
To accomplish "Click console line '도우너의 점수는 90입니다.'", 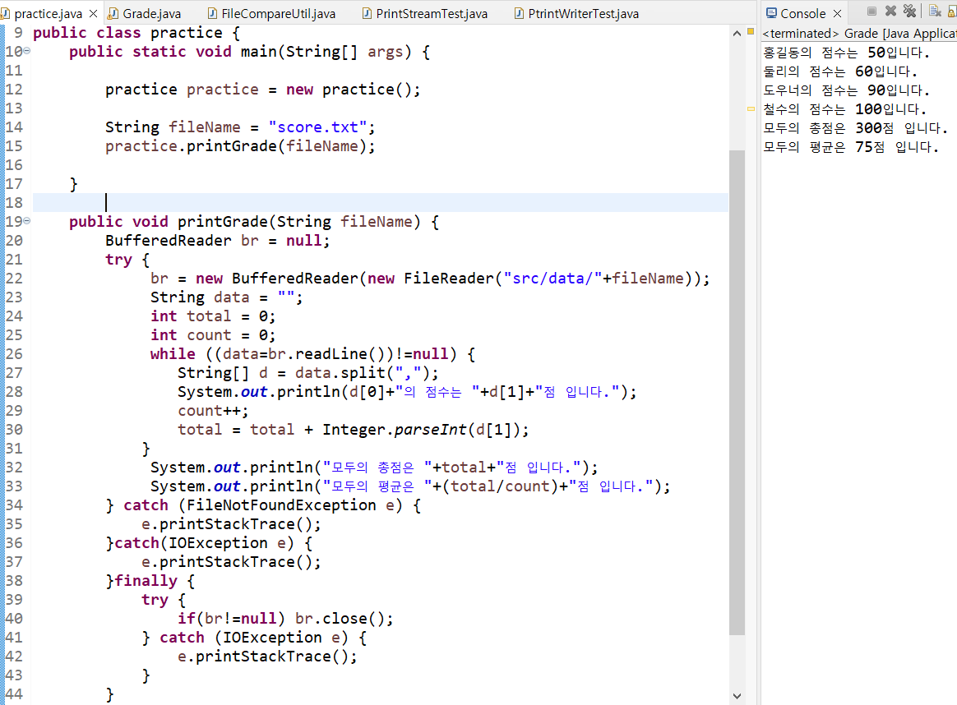I will 847,90.
